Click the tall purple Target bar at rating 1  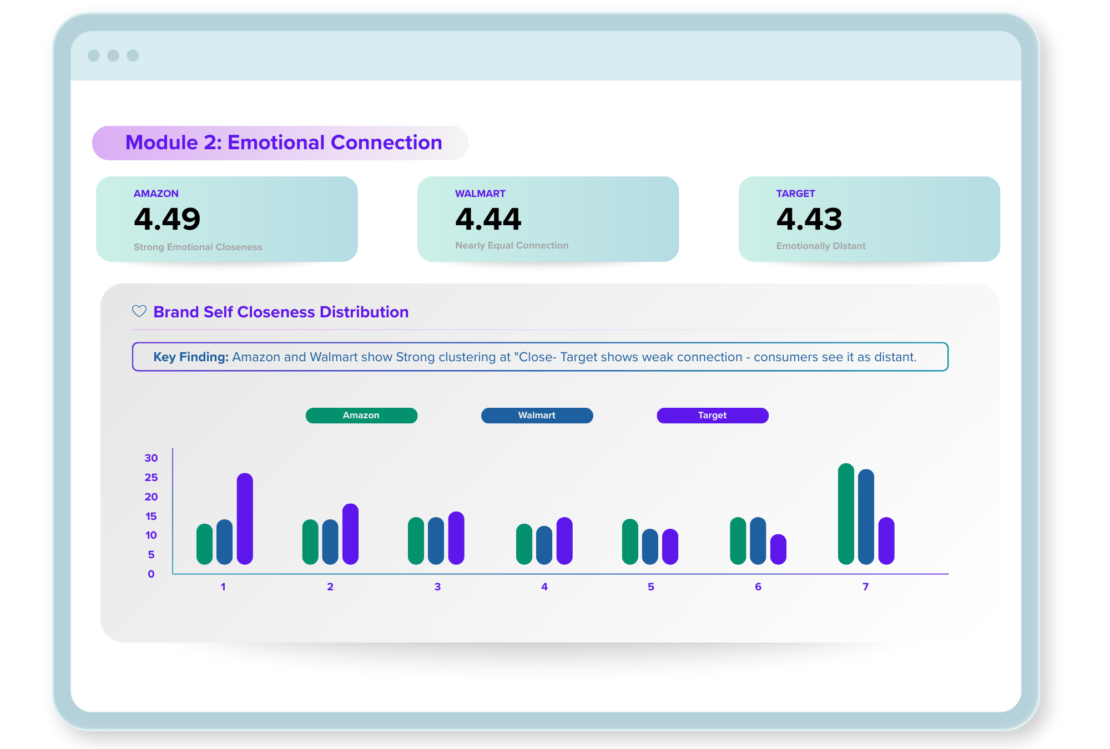245,519
